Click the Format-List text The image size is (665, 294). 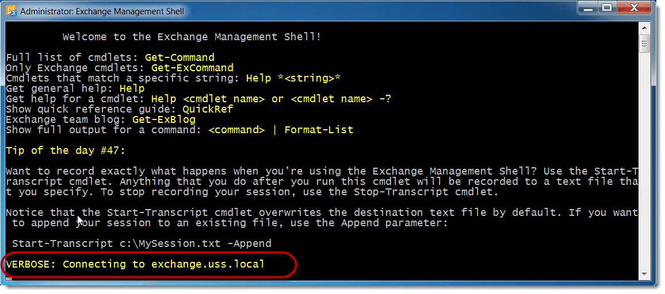tap(319, 130)
